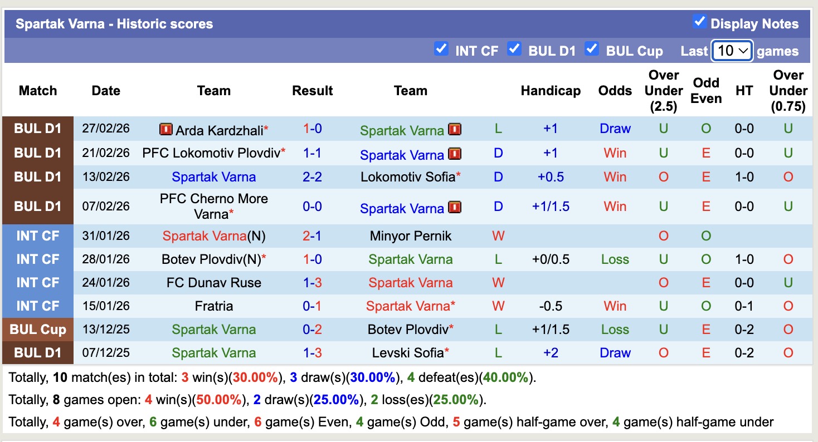The image size is (818, 442).
Task: Click Spartak Varna's red card icon in 21/02/26 row
Action: (x=455, y=154)
